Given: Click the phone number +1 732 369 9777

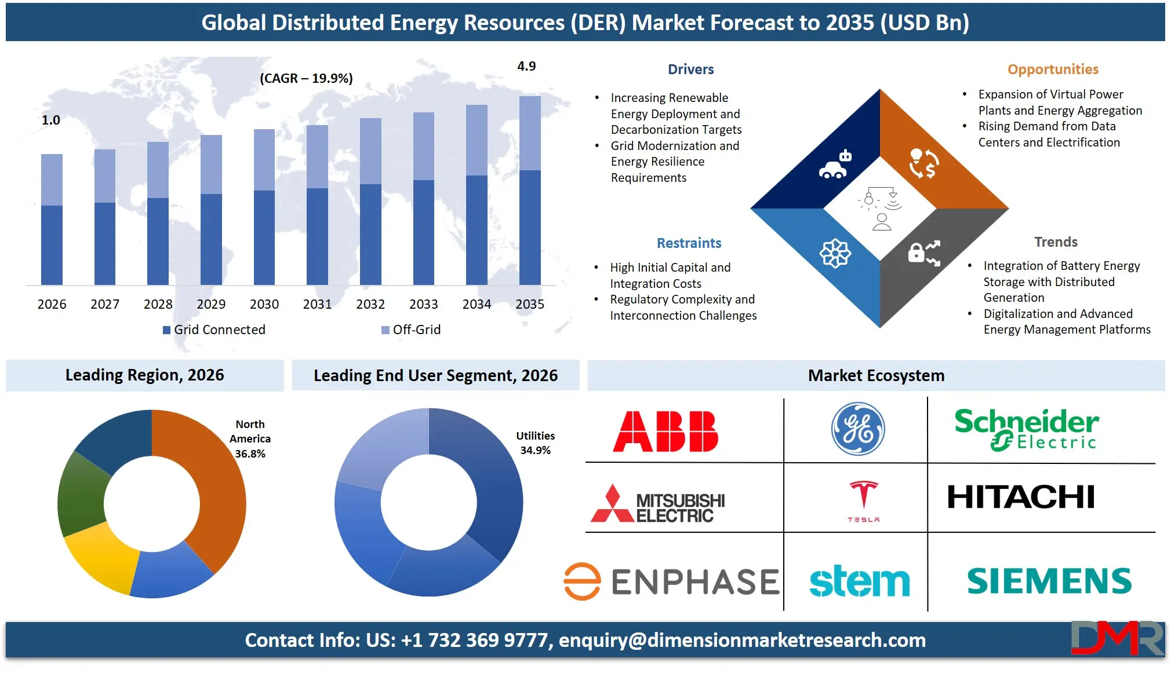Looking at the screenshot, I should point(474,641).
